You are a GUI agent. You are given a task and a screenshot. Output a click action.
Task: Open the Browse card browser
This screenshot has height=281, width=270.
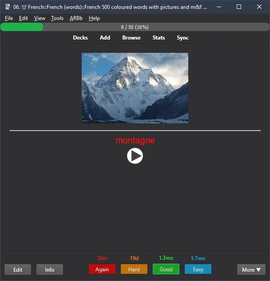coord(131,38)
